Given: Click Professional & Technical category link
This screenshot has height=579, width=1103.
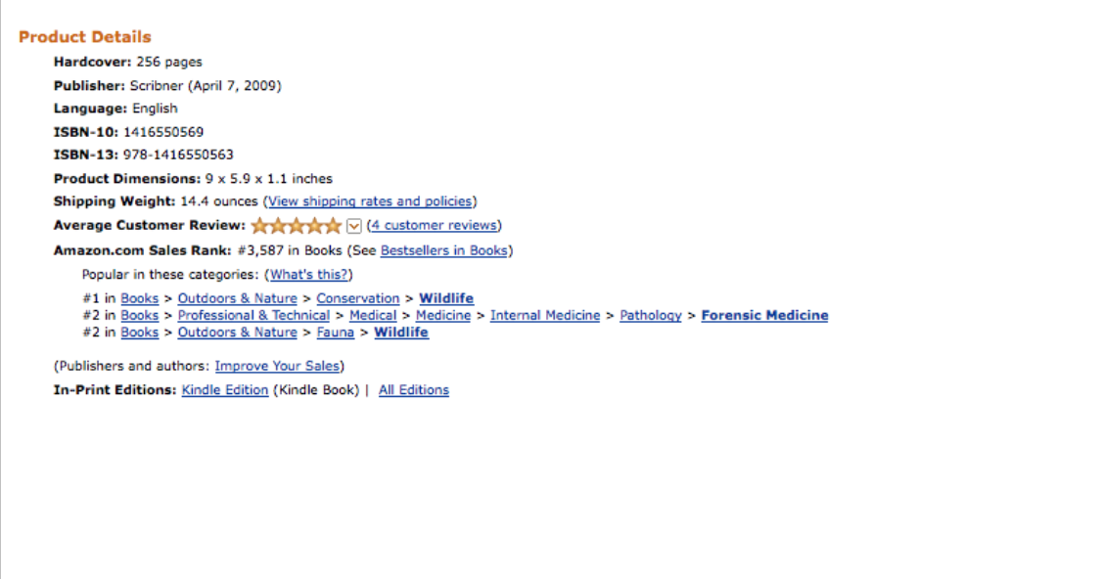Looking at the screenshot, I should coord(253,316).
